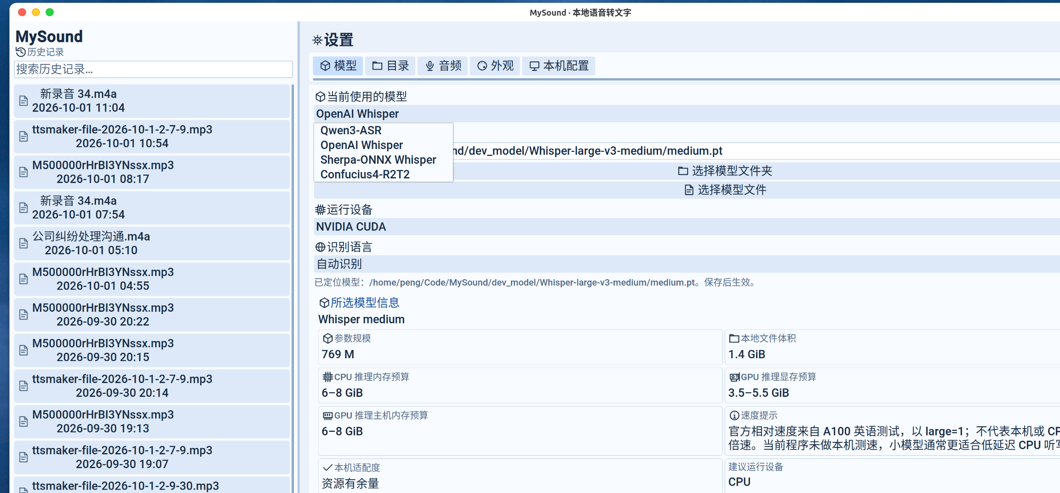Open 新录音 34.m4a from 07:54

(x=152, y=208)
